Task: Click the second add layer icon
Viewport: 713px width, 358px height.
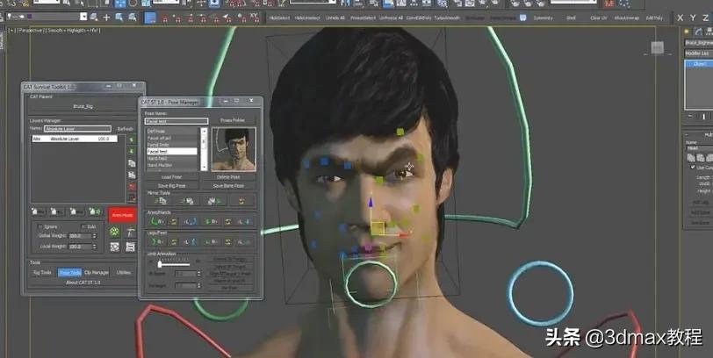Action: click(57, 211)
